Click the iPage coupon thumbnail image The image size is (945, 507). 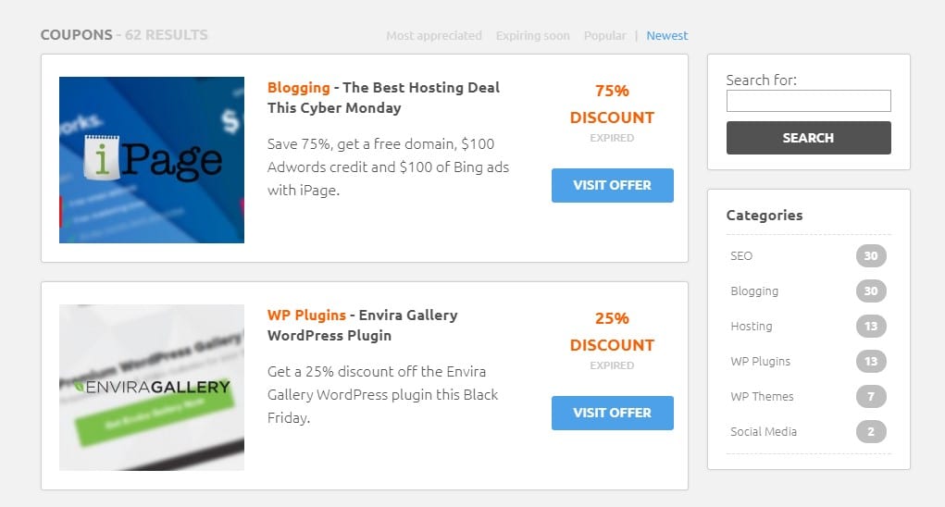pos(151,159)
